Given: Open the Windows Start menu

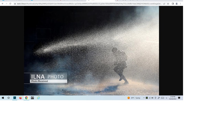Looking at the screenshot, I should coord(3,98).
